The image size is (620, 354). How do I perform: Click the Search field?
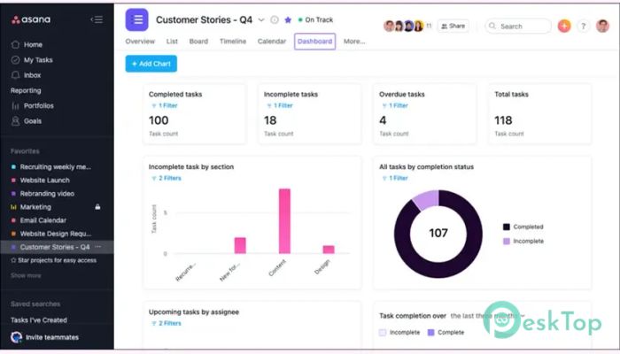click(x=518, y=26)
